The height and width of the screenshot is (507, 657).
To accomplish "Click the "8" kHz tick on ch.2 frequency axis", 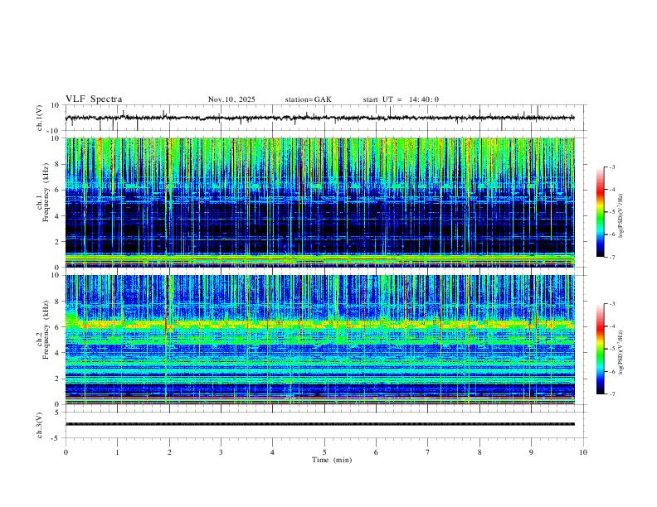I will click(57, 302).
